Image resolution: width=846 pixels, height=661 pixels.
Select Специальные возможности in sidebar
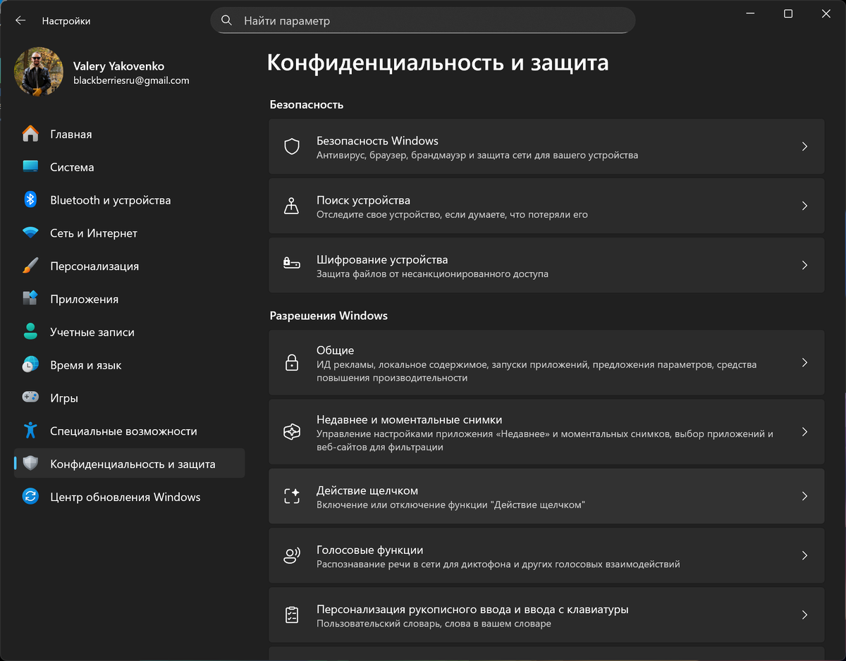pos(130,431)
